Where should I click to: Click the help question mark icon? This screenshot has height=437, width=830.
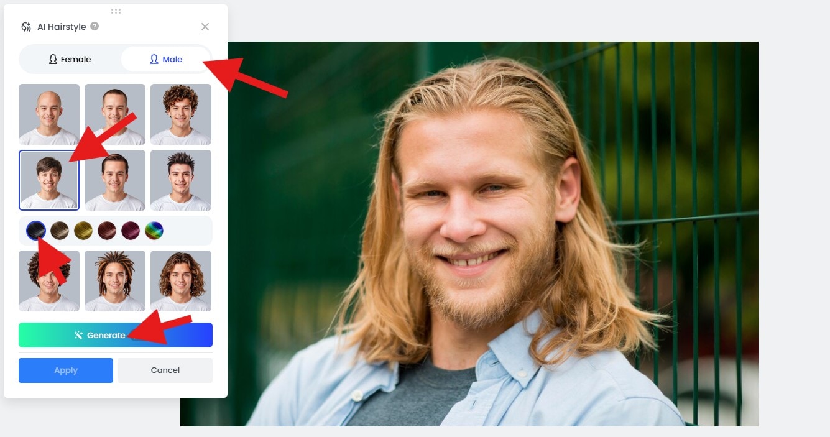point(95,27)
